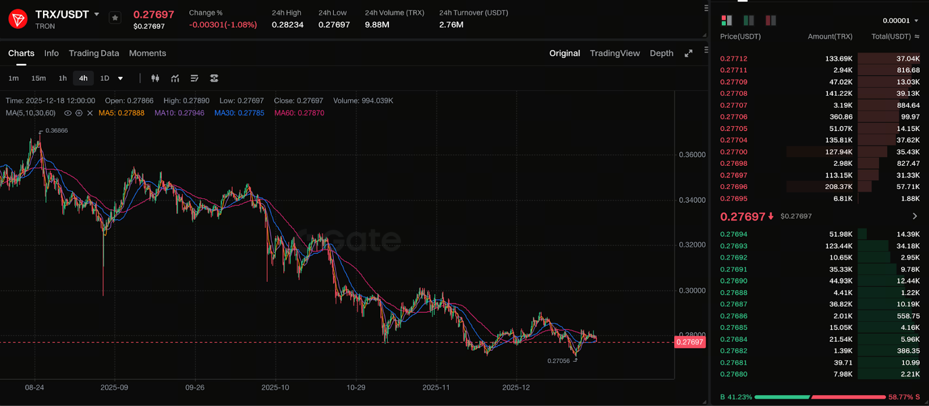929x406 pixels.
Task: Select ask price 0.27708
Action: (734, 93)
